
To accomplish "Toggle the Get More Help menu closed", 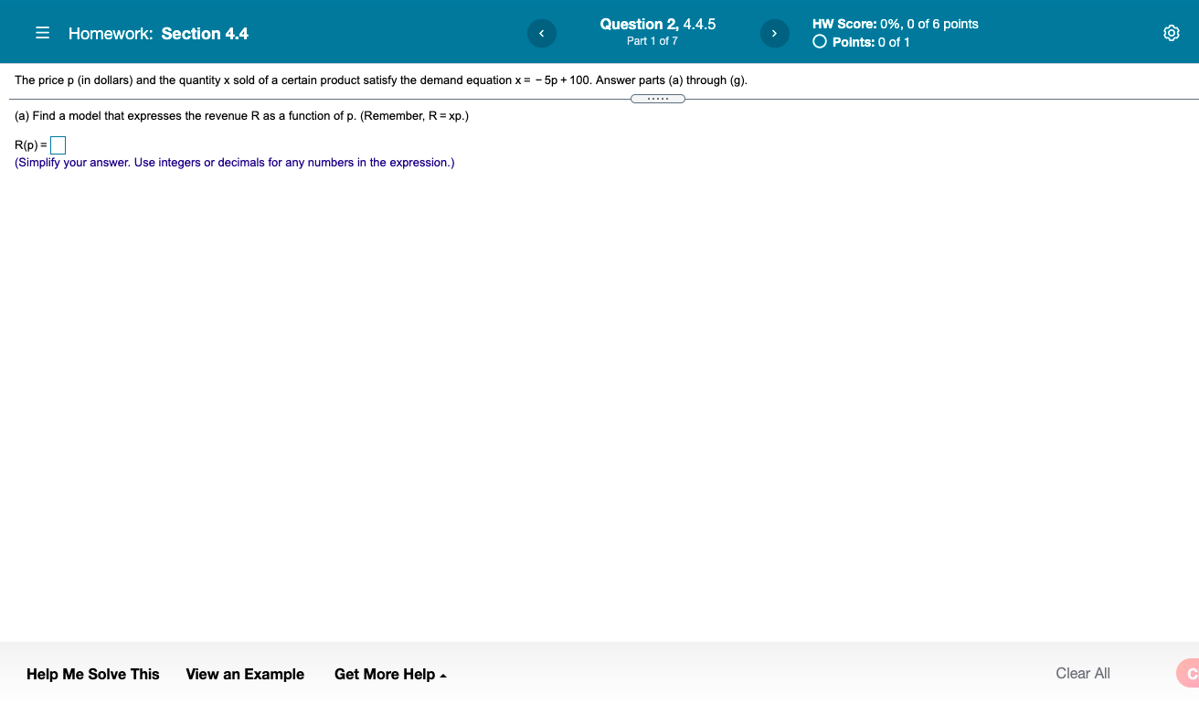I will pyautogui.click(x=390, y=674).
